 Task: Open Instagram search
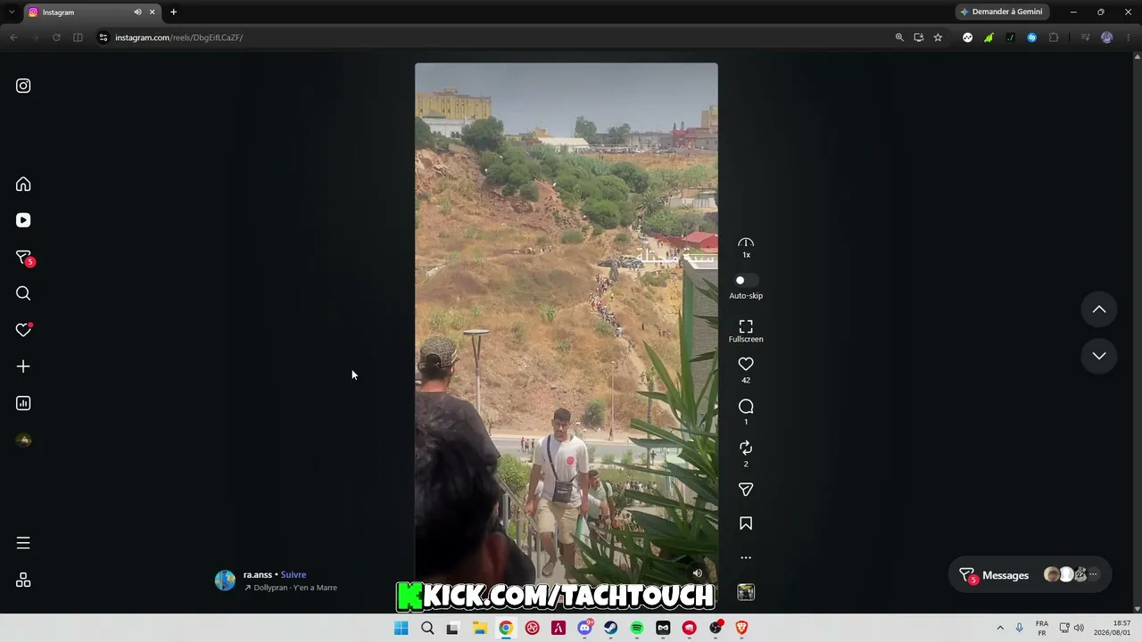(x=23, y=293)
